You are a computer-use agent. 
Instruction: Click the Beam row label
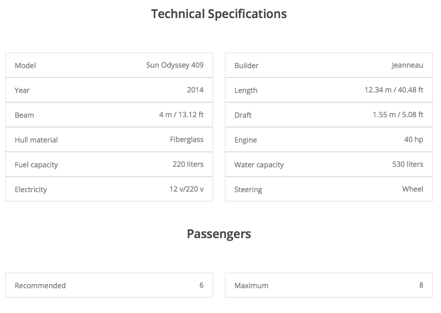pyautogui.click(x=24, y=115)
